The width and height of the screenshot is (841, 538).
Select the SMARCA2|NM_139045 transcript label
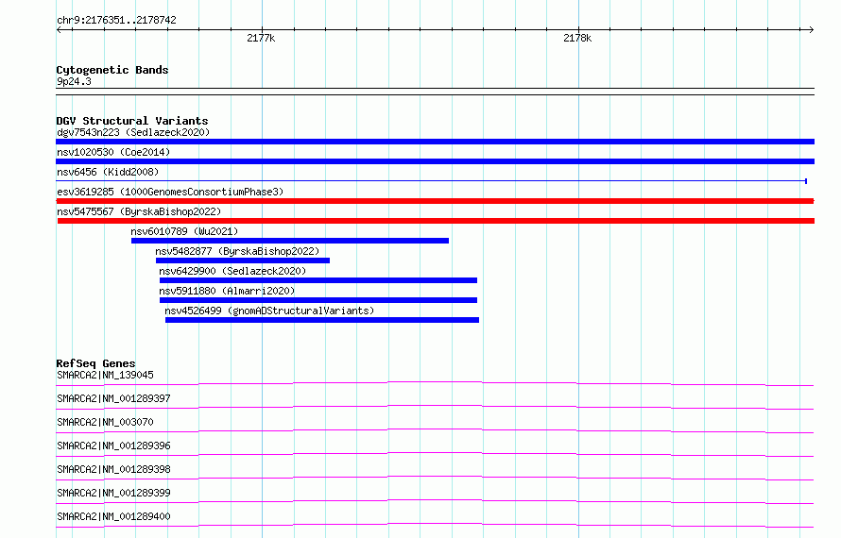coord(105,375)
